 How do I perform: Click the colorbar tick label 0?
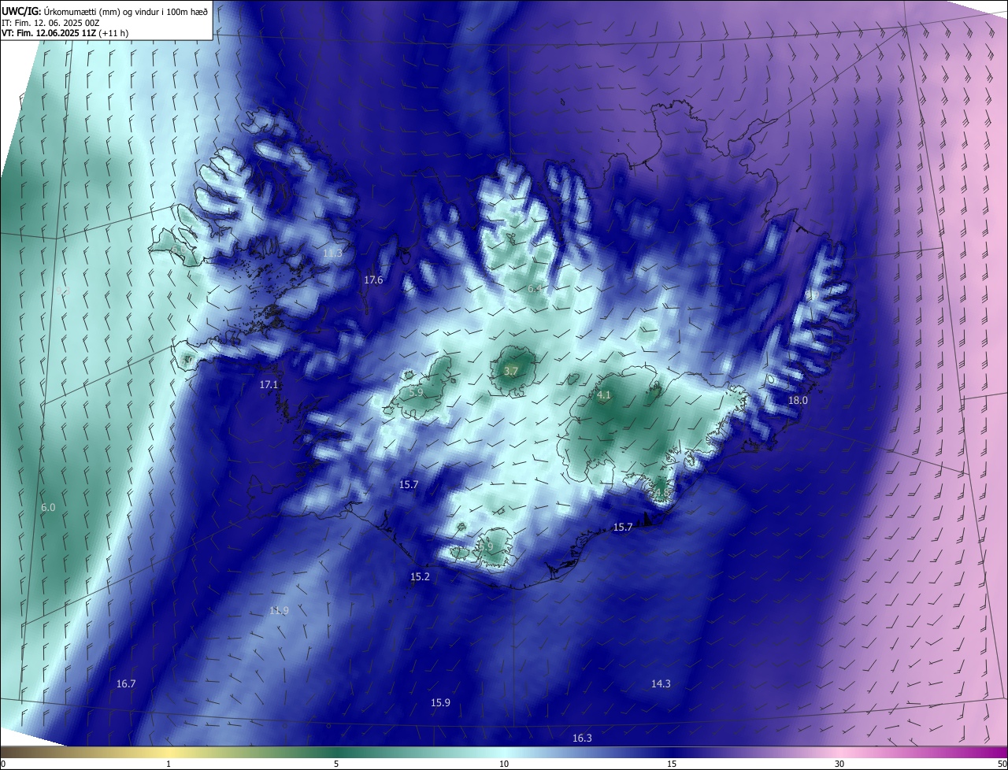[3, 764]
